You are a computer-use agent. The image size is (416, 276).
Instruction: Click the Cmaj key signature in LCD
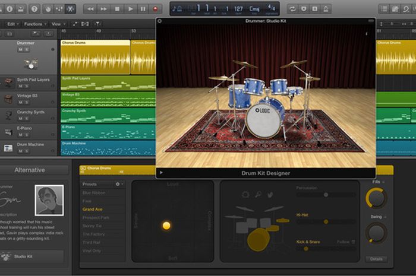point(254,9)
